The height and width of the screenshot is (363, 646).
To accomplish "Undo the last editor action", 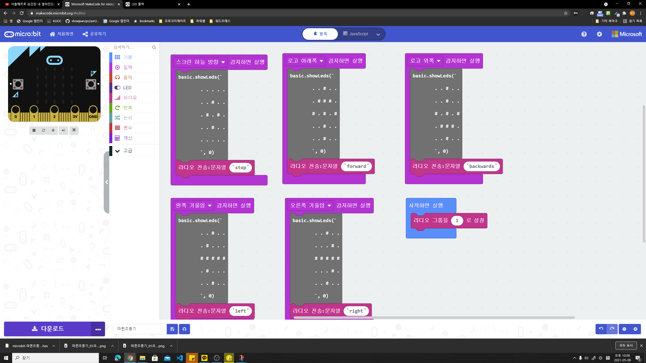I will [601, 329].
